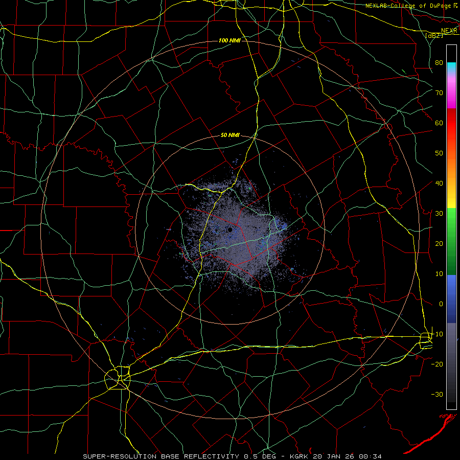Click the 50 value on the dBZ scale

tap(439, 153)
